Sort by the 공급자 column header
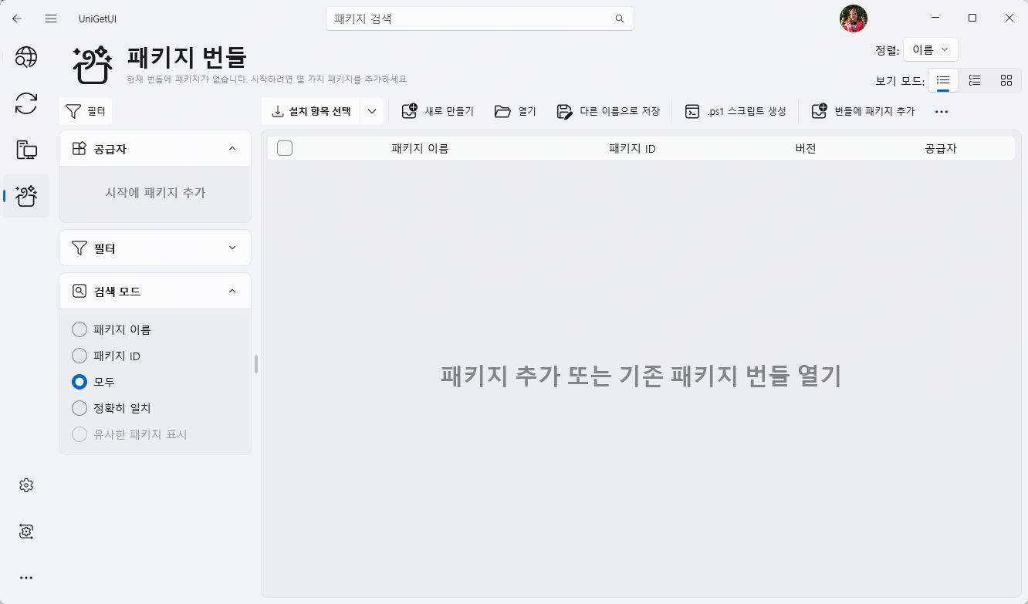Image resolution: width=1028 pixels, height=604 pixels. [941, 148]
